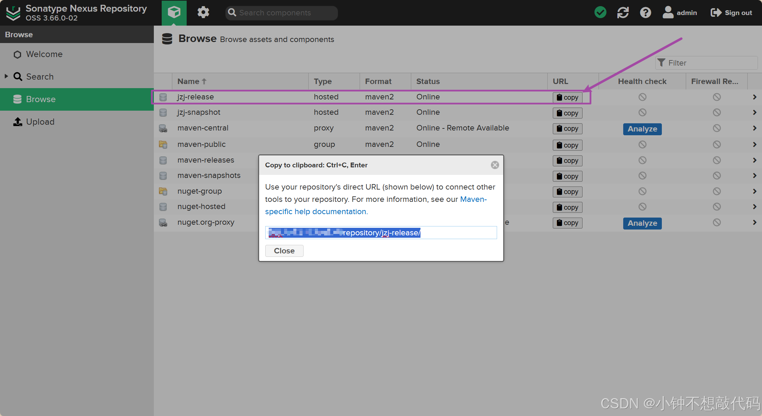The width and height of the screenshot is (762, 416).
Task: Select Browse in the sidebar
Action: [77, 99]
